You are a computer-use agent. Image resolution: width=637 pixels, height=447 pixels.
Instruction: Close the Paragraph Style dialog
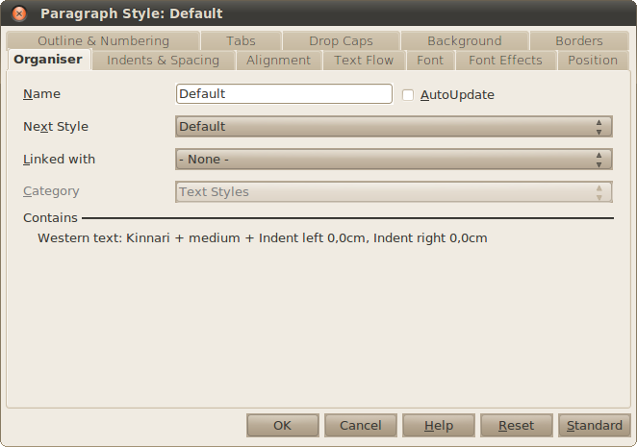pos(19,13)
